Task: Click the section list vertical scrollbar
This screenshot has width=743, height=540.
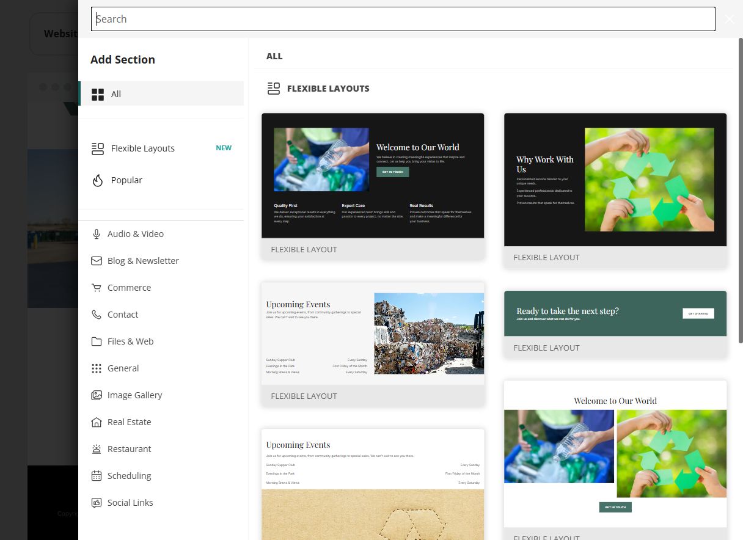Action: point(741,189)
